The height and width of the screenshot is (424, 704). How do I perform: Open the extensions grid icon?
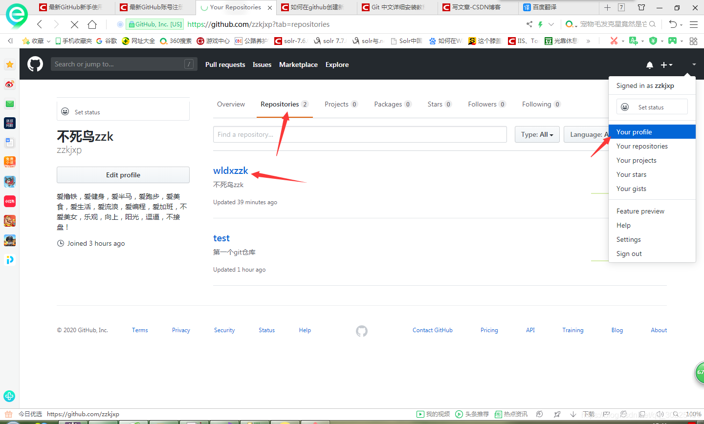coord(693,41)
